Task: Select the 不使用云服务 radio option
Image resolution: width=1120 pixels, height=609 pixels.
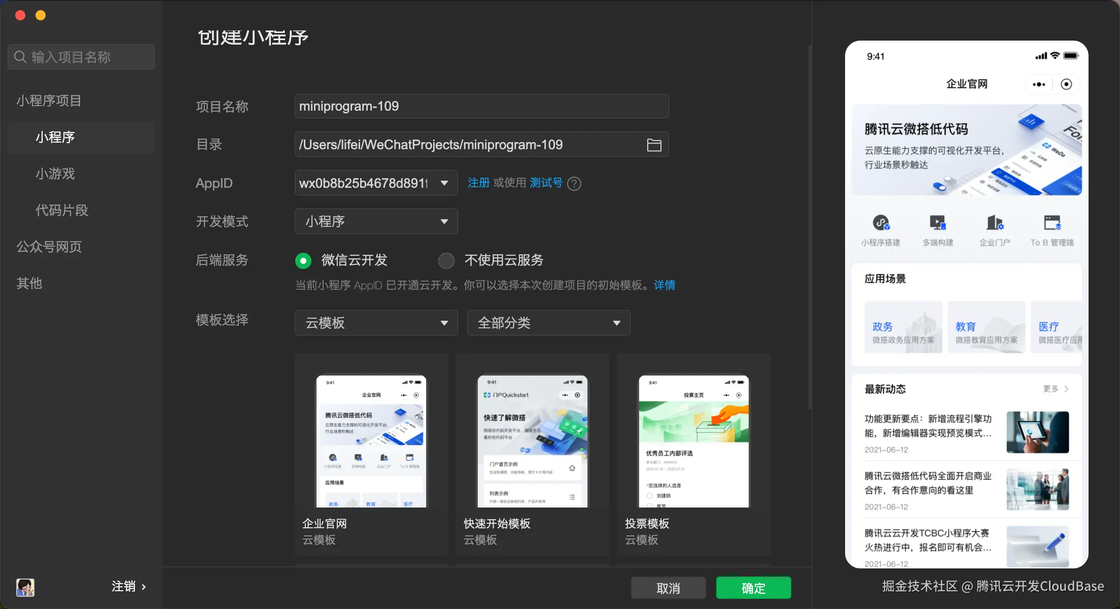Action: pyautogui.click(x=446, y=261)
